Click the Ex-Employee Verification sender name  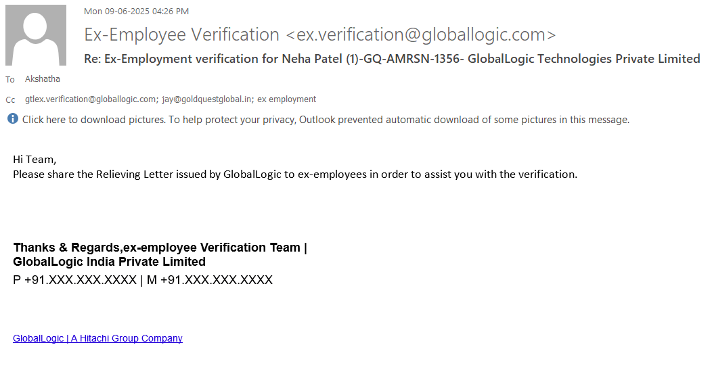point(181,34)
